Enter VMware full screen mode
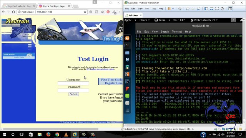The height and width of the screenshot is (138, 246). click(x=217, y=8)
